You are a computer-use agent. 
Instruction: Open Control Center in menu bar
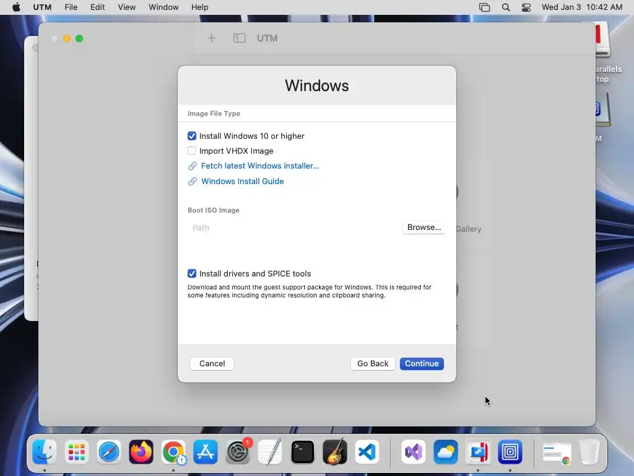(526, 7)
